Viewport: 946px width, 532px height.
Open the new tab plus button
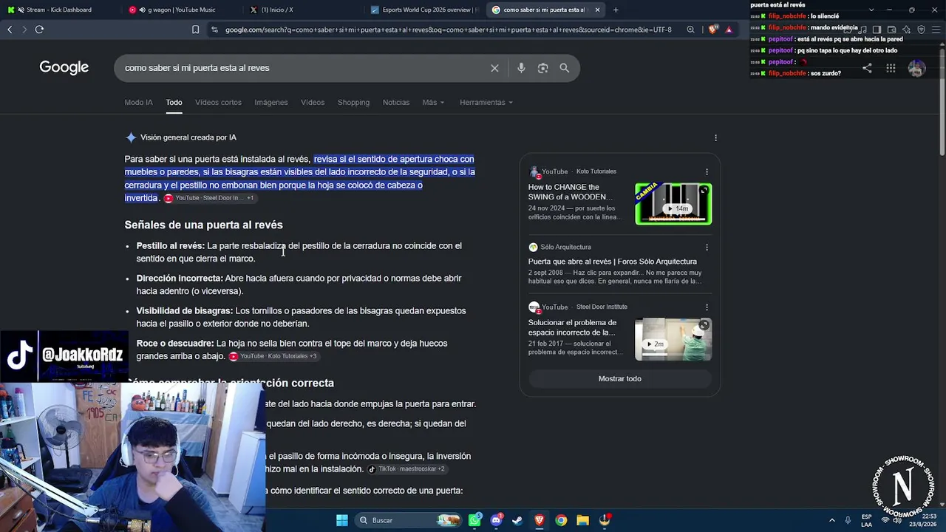click(x=616, y=10)
